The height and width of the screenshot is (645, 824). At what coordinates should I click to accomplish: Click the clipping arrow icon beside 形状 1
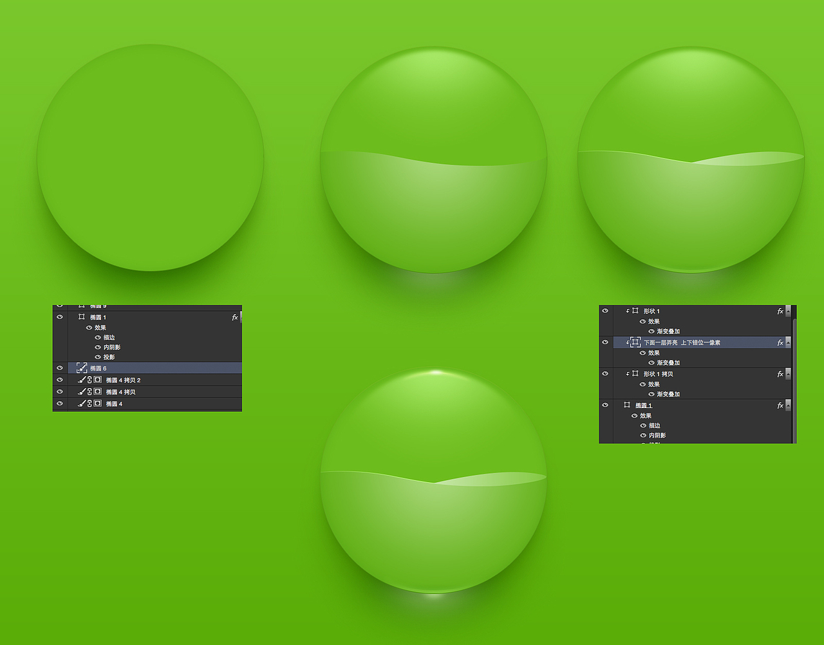pyautogui.click(x=628, y=311)
